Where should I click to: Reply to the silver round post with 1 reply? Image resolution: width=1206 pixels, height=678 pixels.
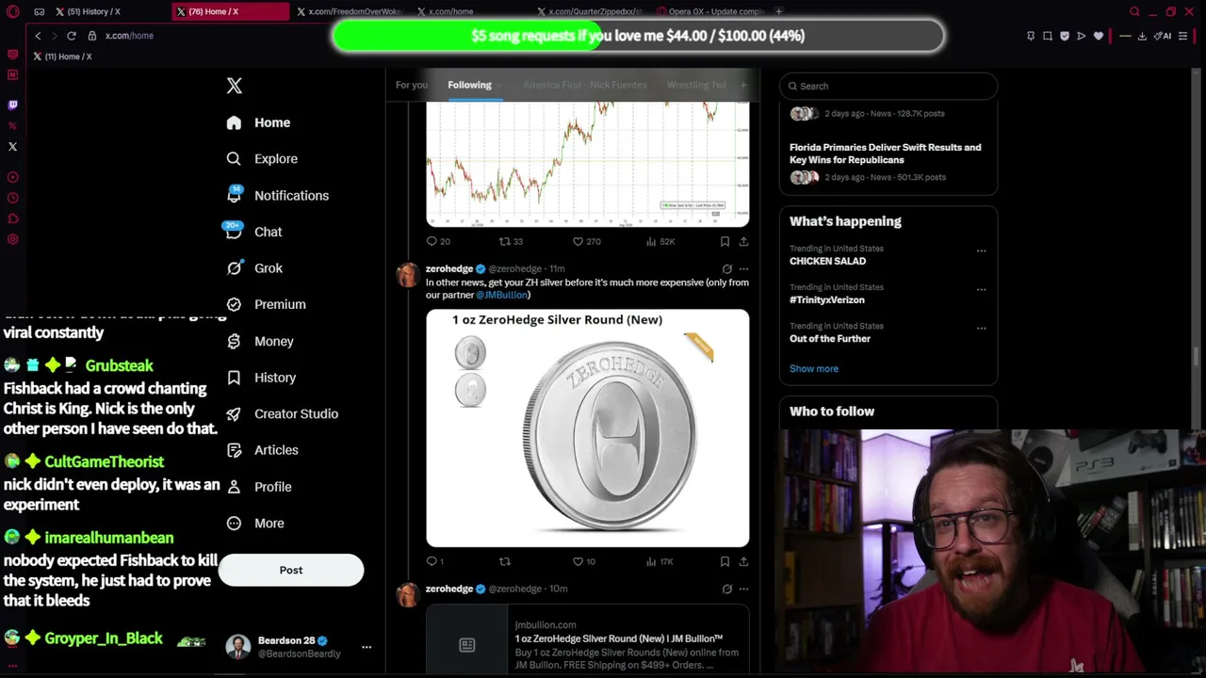(x=434, y=561)
